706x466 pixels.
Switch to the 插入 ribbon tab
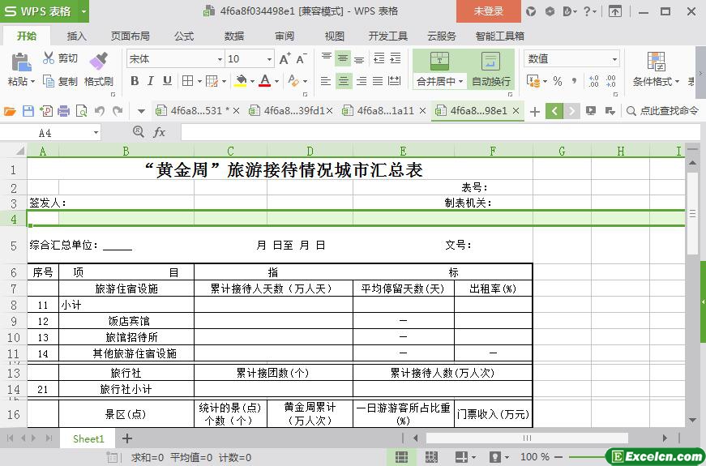click(77, 36)
